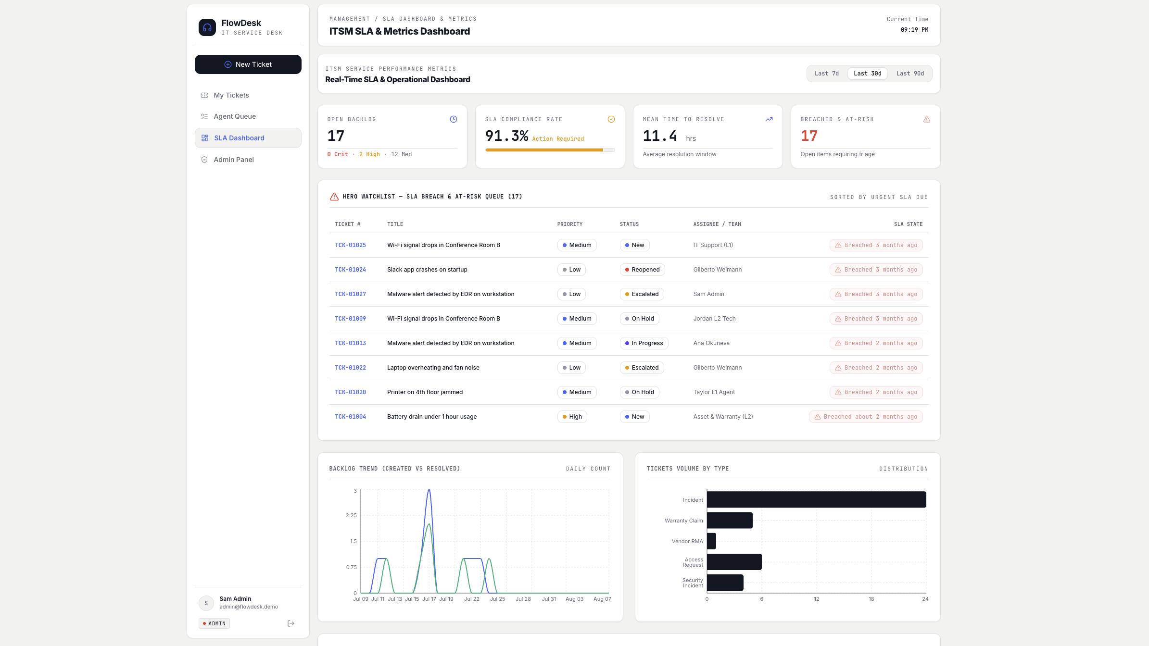Click the Agent Queue list icon
This screenshot has width=1149, height=646.
pos(204,116)
